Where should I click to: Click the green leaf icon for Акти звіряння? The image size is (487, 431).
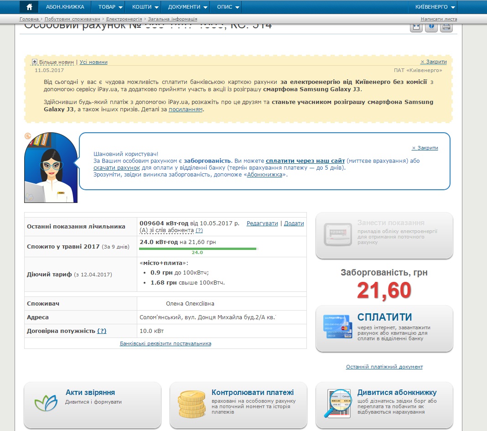point(46,402)
